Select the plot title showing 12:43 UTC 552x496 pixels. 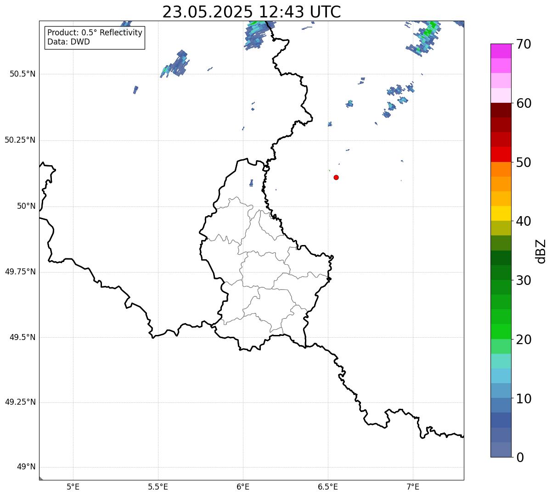click(x=252, y=12)
